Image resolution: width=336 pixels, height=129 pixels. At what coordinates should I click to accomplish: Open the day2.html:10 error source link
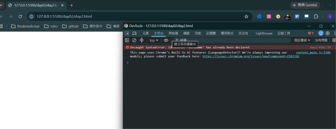click(320, 47)
